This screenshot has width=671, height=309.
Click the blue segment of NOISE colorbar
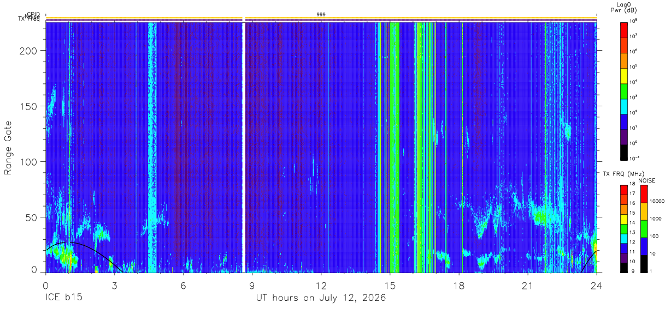point(644,246)
